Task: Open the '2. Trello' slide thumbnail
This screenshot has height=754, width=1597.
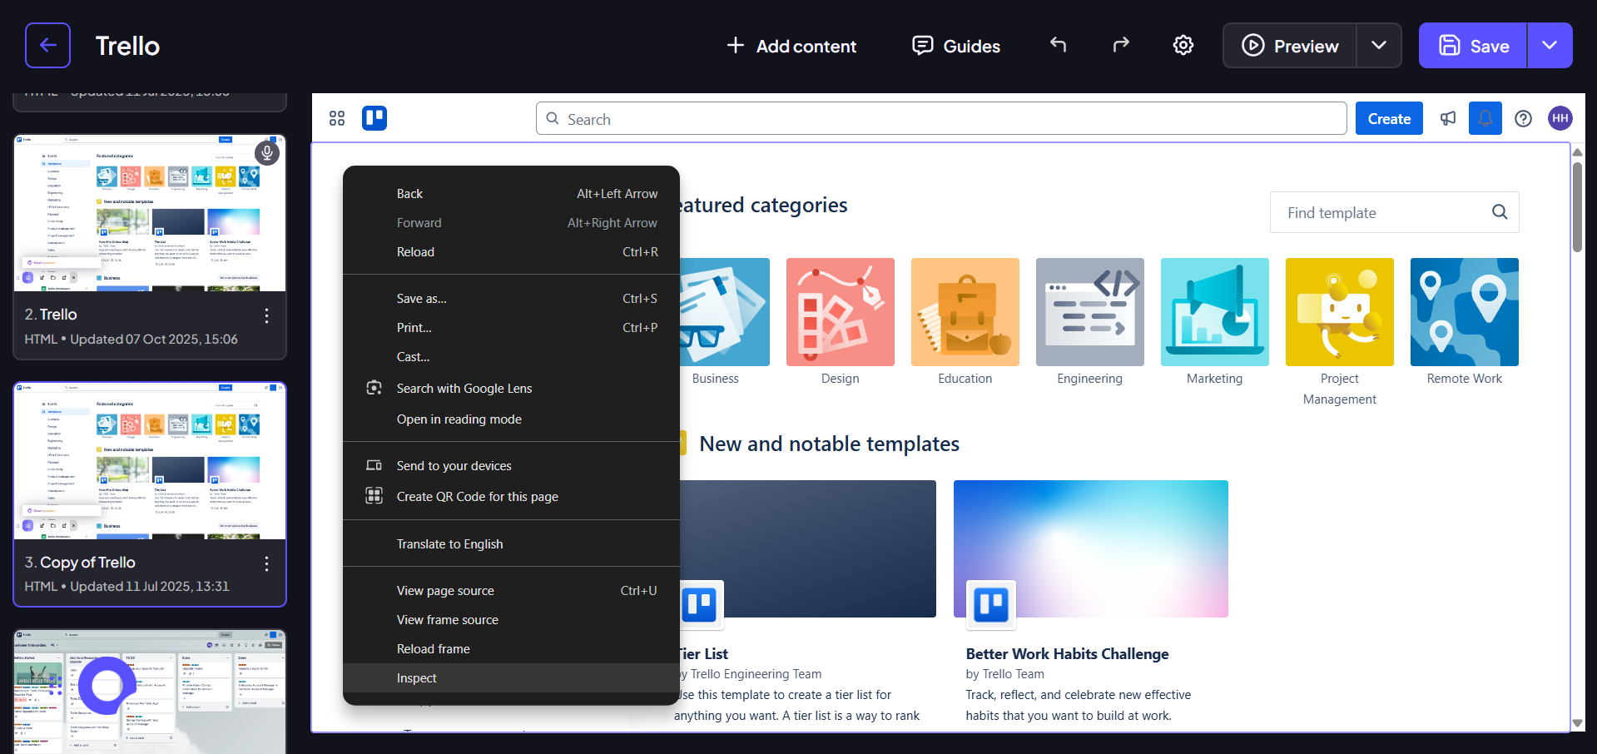Action: (x=150, y=213)
